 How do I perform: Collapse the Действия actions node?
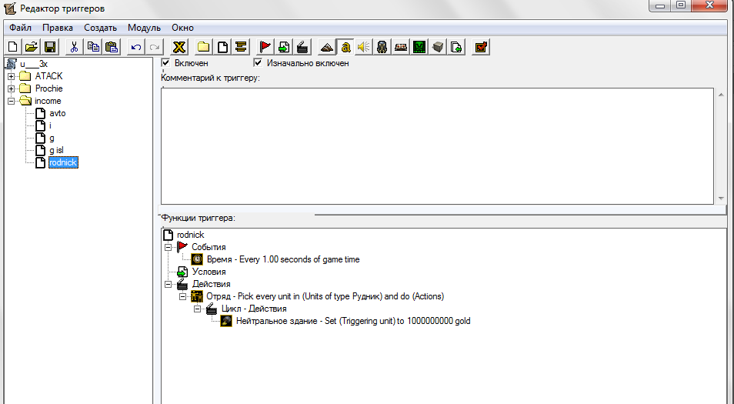tap(168, 284)
